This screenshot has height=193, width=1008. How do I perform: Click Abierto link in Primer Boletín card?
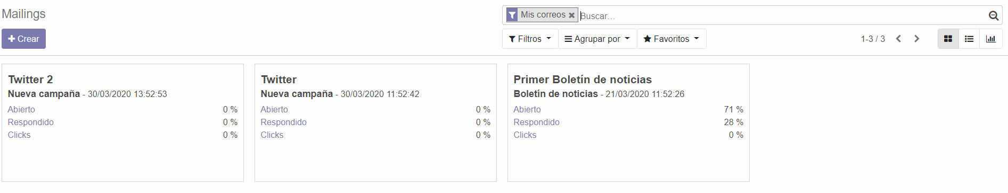click(527, 109)
